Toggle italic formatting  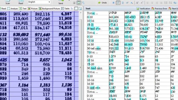tap(118, 3)
